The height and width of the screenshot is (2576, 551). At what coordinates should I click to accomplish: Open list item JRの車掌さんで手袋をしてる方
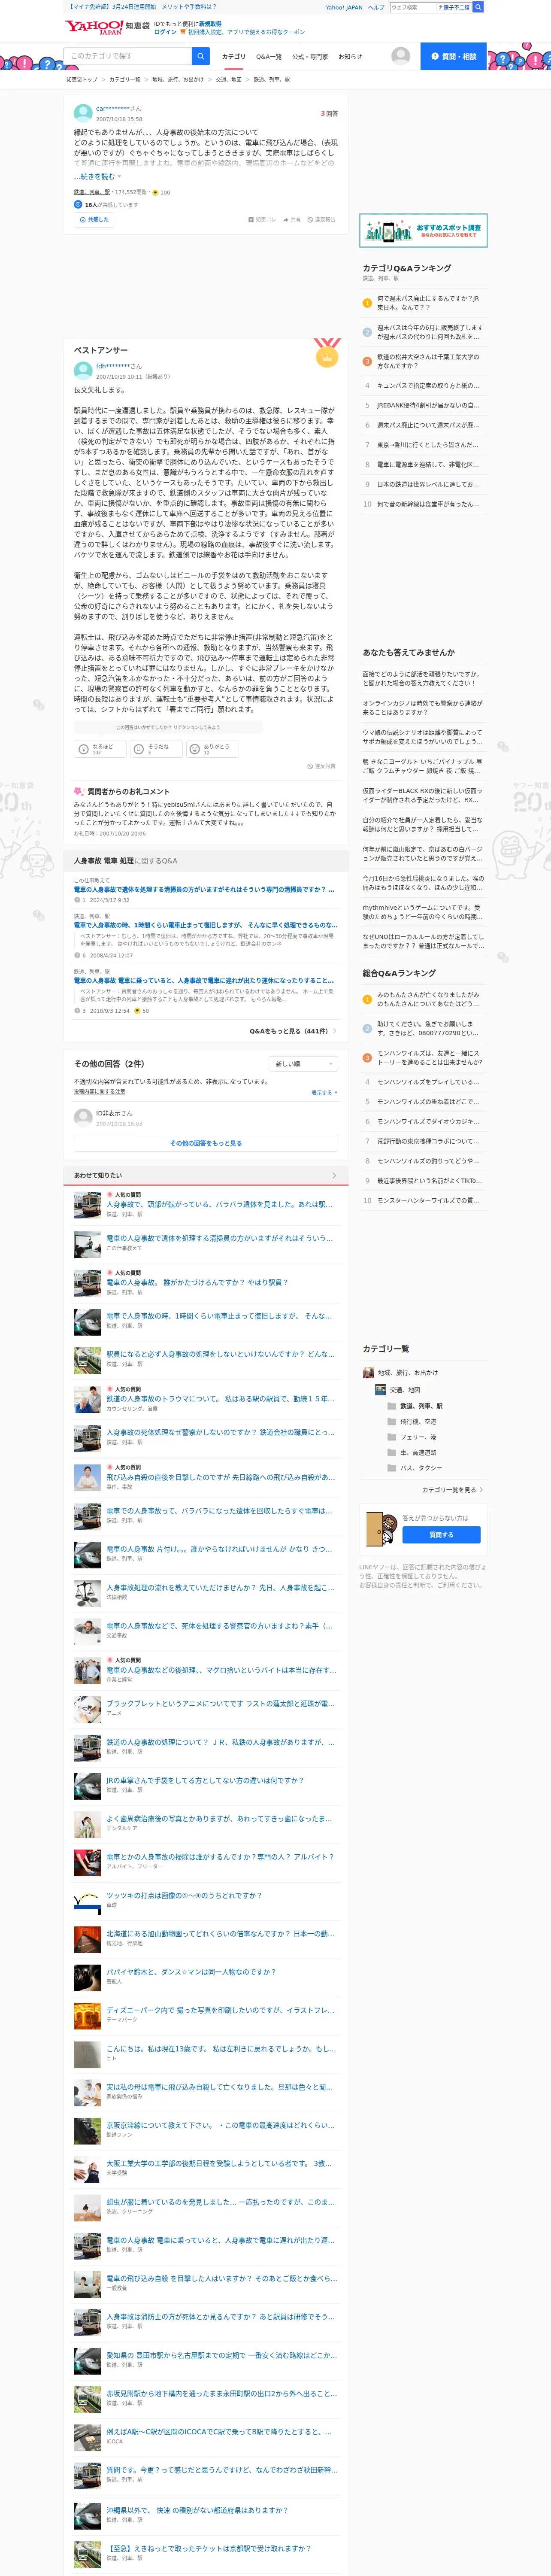point(205,1780)
